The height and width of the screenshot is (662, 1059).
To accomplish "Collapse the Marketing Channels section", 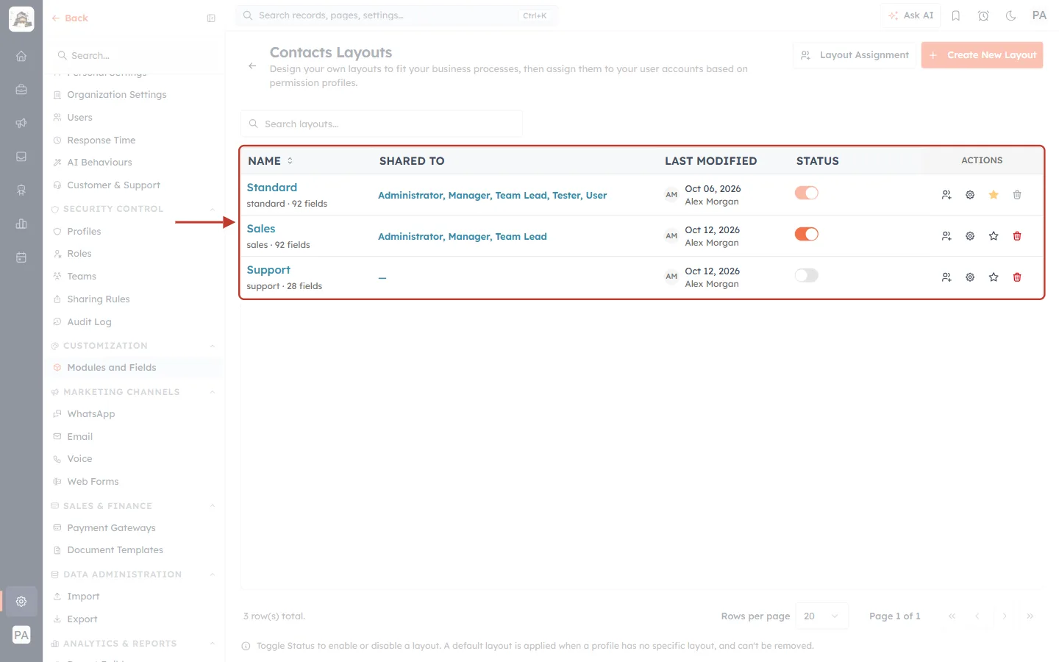I will click(x=213, y=393).
